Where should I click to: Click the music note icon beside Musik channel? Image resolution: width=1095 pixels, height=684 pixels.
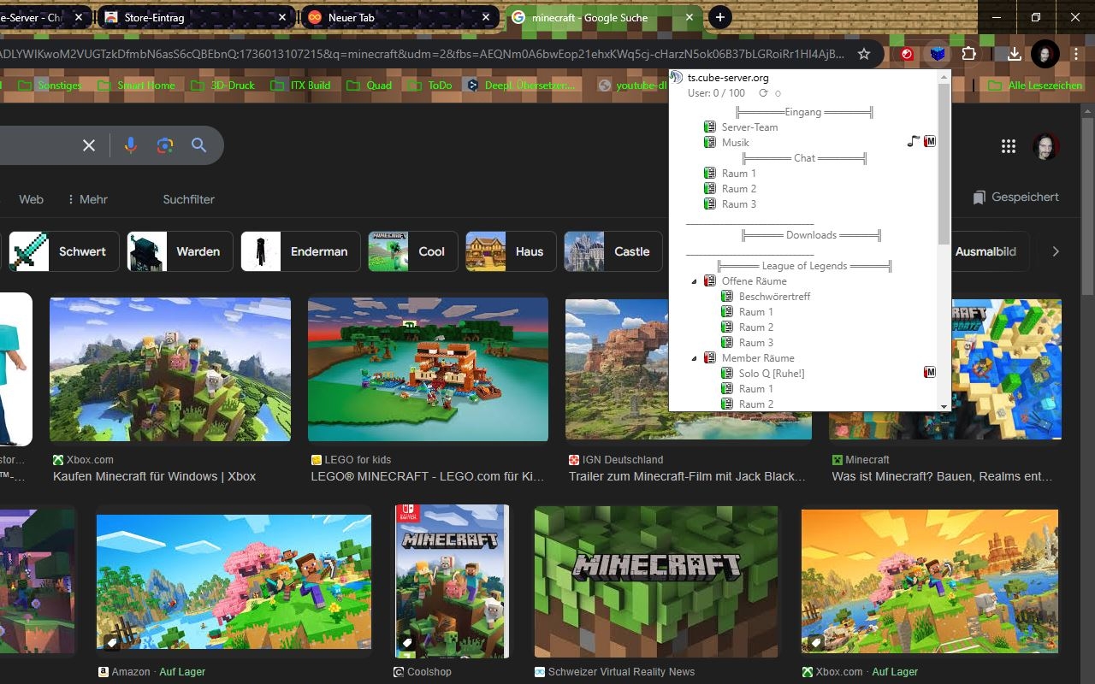click(x=912, y=141)
